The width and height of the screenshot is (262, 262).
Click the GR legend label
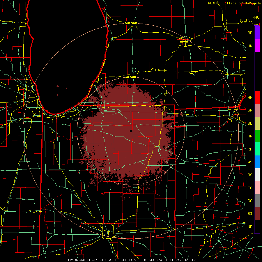(x=250, y=110)
